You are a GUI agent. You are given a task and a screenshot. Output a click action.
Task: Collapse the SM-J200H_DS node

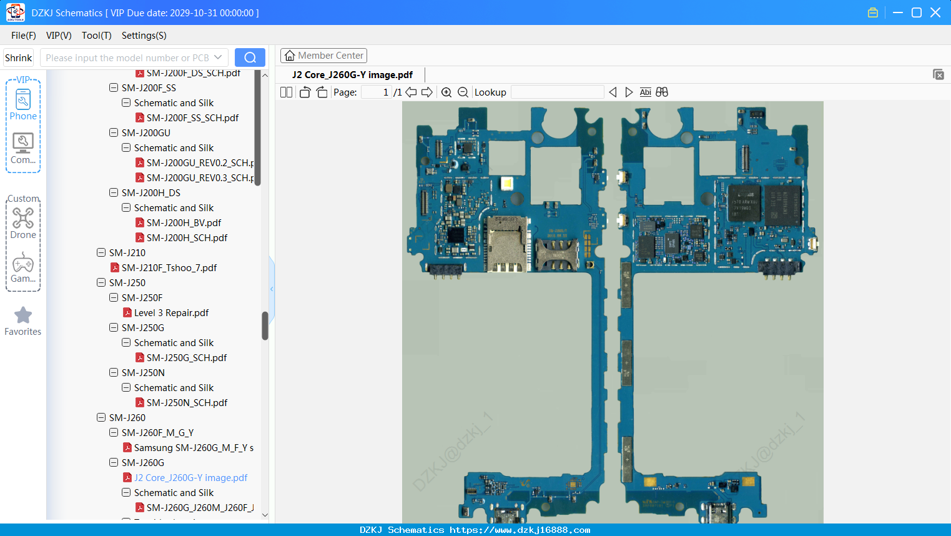(114, 193)
